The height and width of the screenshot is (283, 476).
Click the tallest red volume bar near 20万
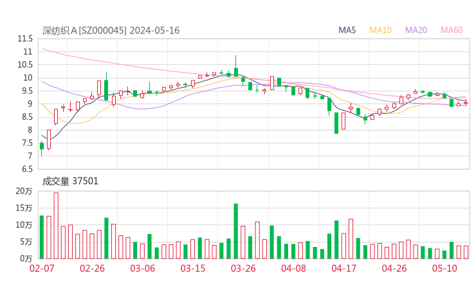click(x=56, y=226)
